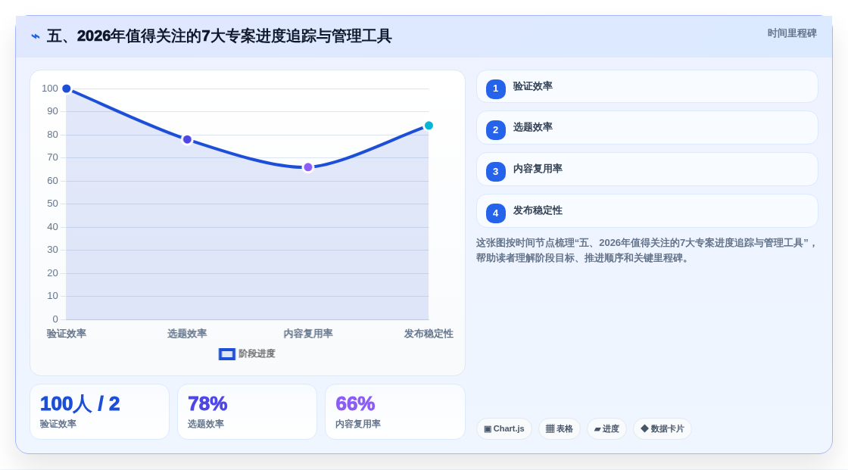Viewport: 848px width, 470px height.
Task: Open the 验证效率 list item
Action: pos(647,86)
